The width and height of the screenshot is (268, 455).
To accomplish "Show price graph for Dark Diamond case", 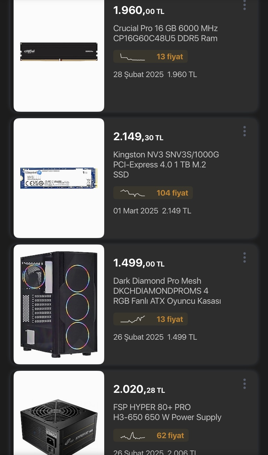I will pyautogui.click(x=132, y=319).
